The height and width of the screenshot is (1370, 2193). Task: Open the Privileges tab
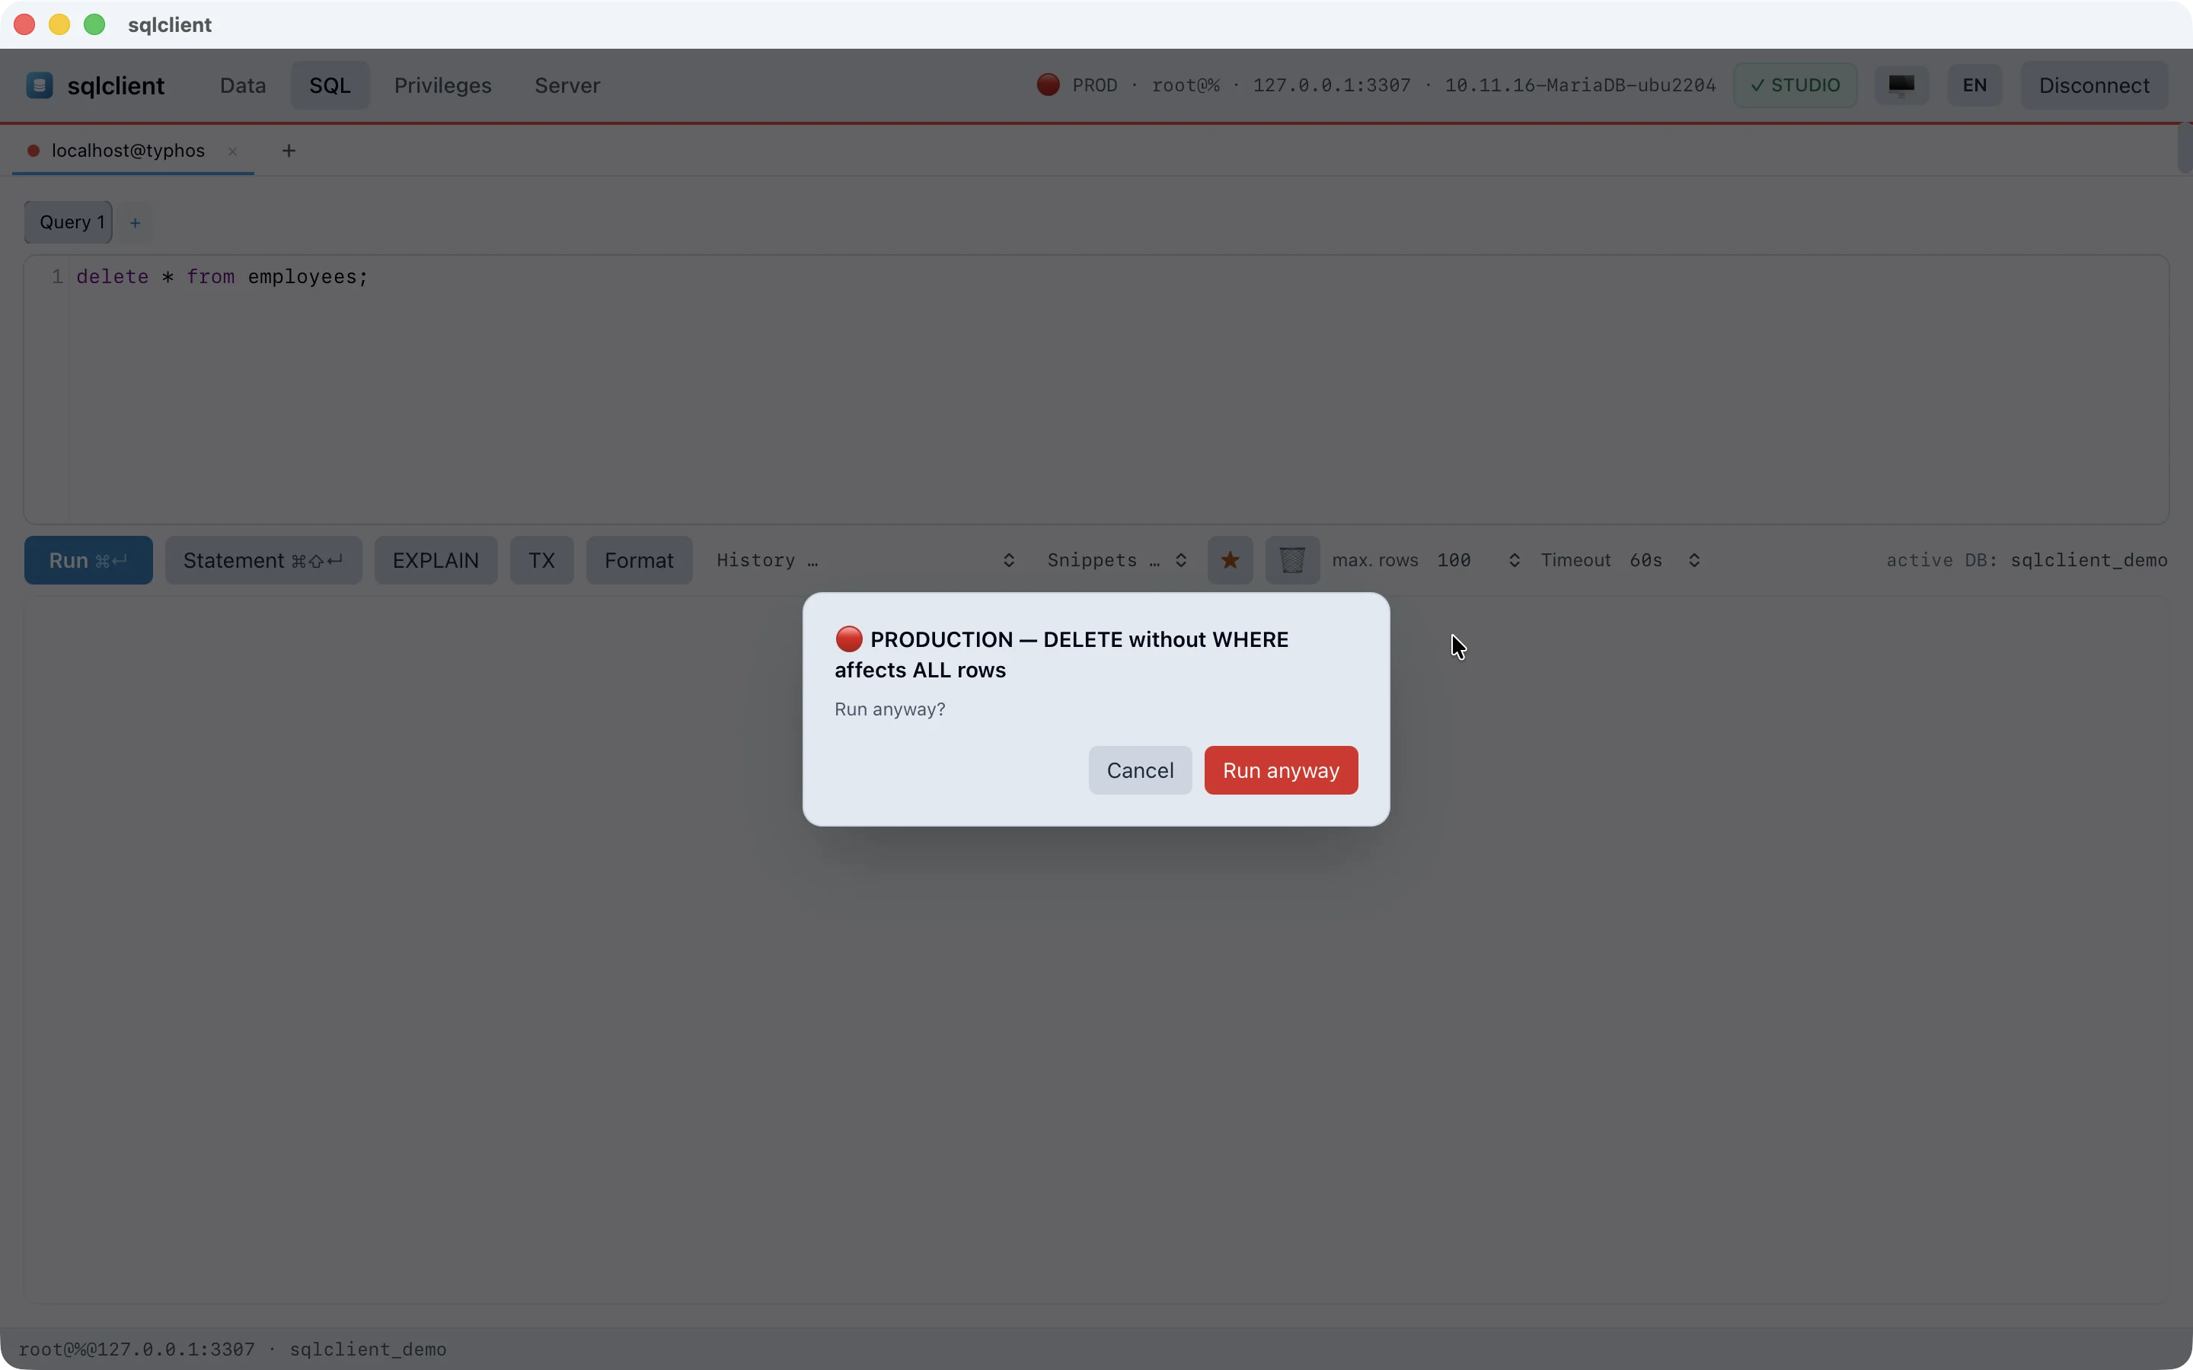pyautogui.click(x=443, y=85)
